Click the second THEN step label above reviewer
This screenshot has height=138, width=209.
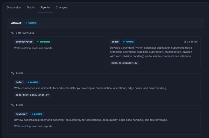click(x=19, y=105)
